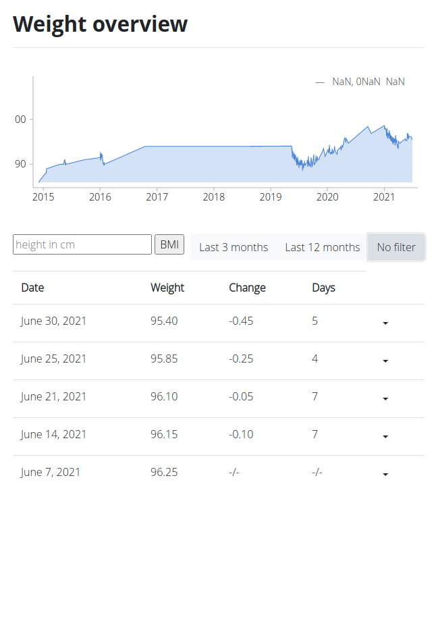Click the BMI button
The height and width of the screenshot is (636, 434).
pyautogui.click(x=169, y=244)
